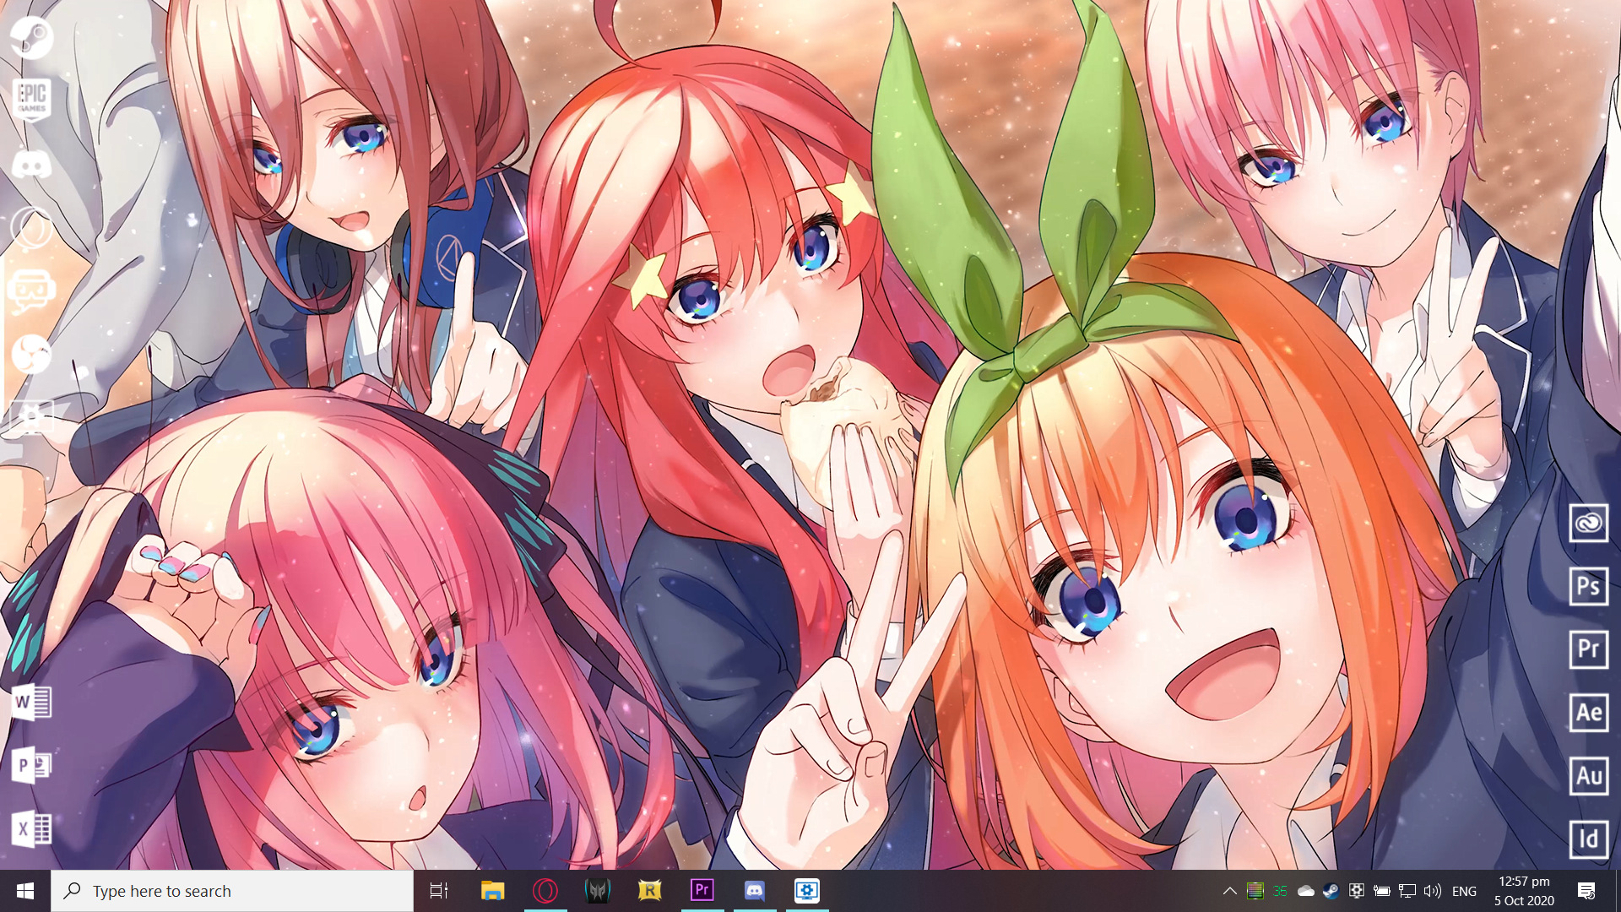This screenshot has width=1621, height=912.
Task: Click the ENG input language indicator
Action: tap(1464, 892)
